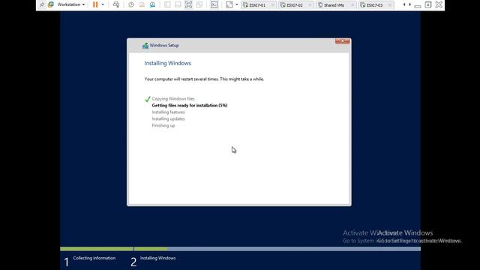Viewport: 480px width, 270px height.
Task: Open the Workstation menu dropdown
Action: click(x=71, y=4)
